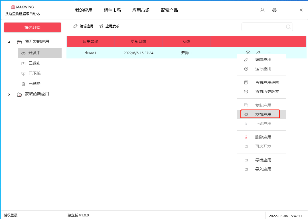Click the 授权登录 link at bottom left
The height and width of the screenshot is (219, 308).
pos(11,215)
